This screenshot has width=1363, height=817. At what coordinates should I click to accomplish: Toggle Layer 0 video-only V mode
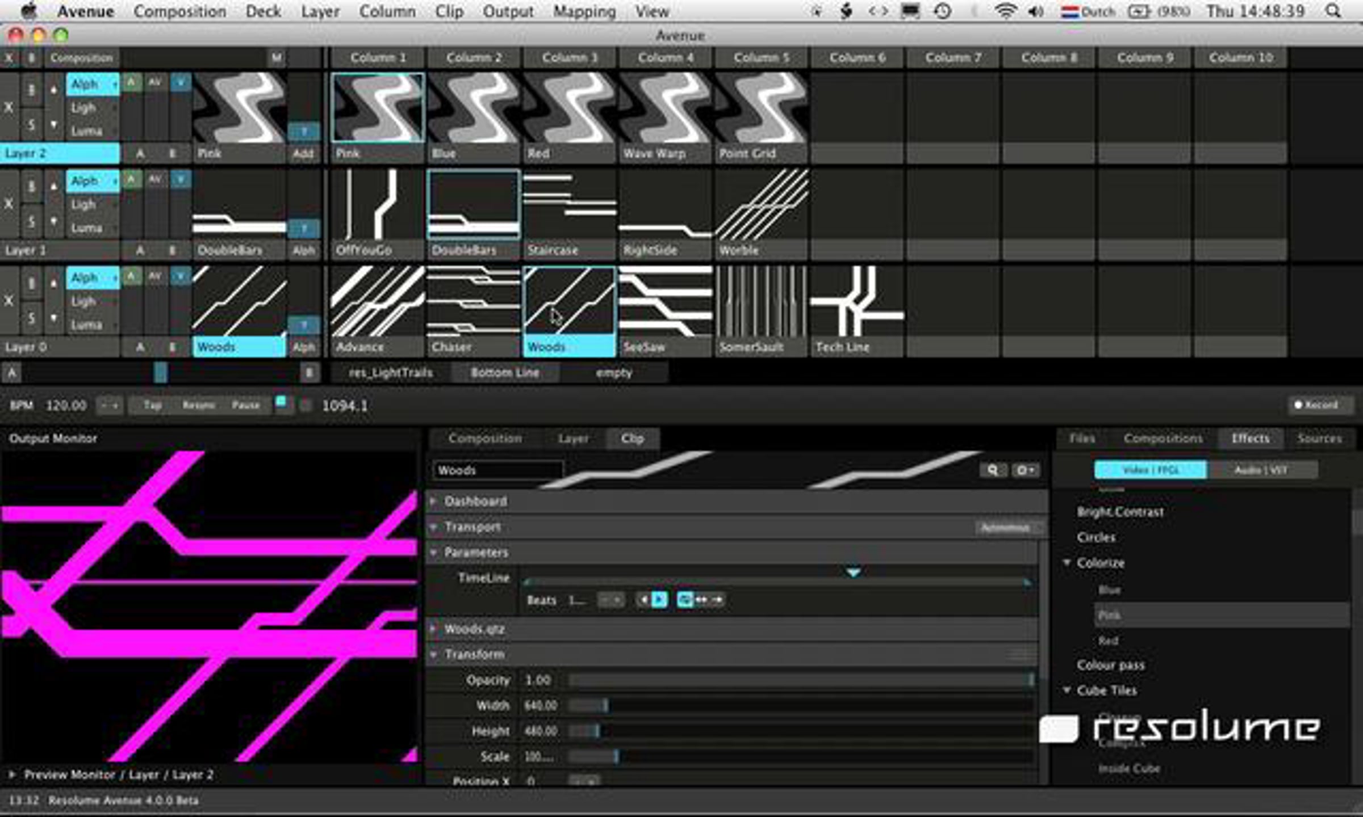(181, 276)
